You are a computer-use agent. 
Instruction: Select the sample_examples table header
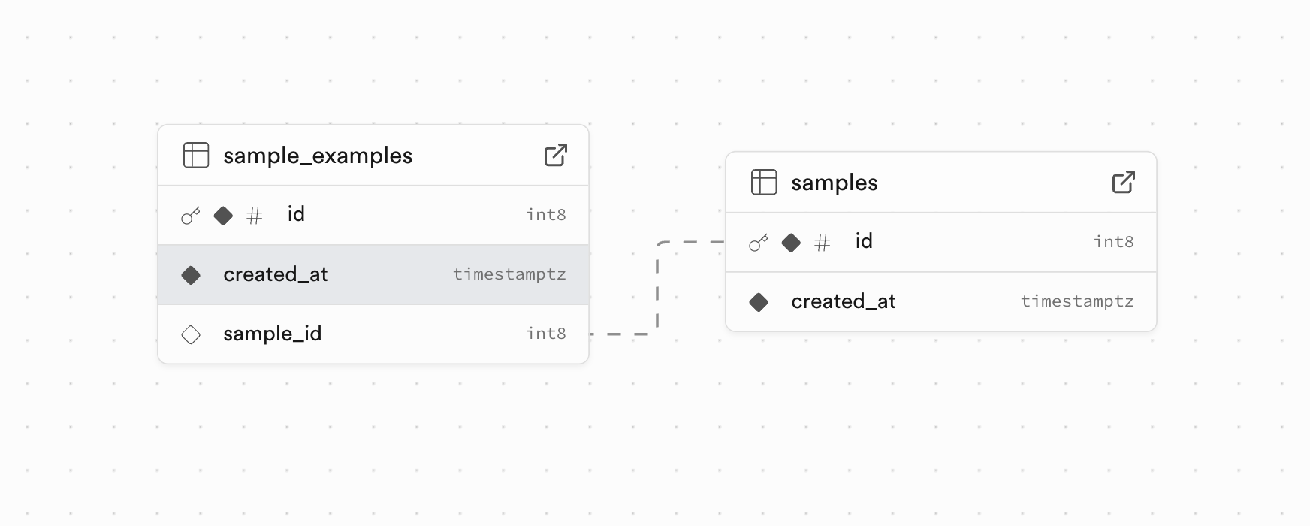(373, 156)
